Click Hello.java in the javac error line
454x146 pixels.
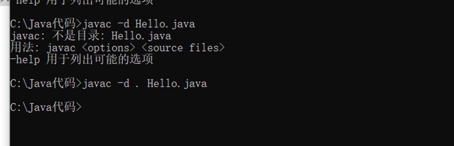pos(141,36)
